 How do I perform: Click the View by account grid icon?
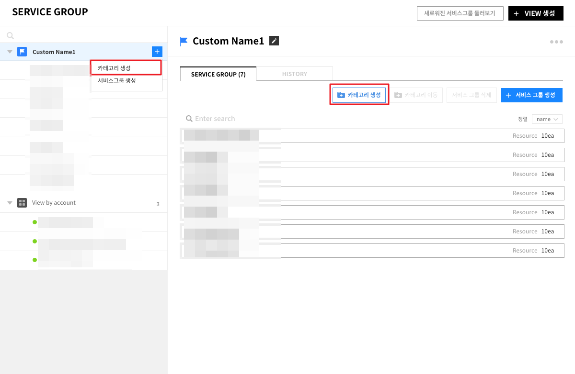point(22,203)
